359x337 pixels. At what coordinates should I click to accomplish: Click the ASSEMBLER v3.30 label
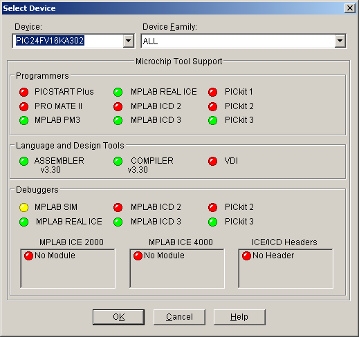pos(59,165)
